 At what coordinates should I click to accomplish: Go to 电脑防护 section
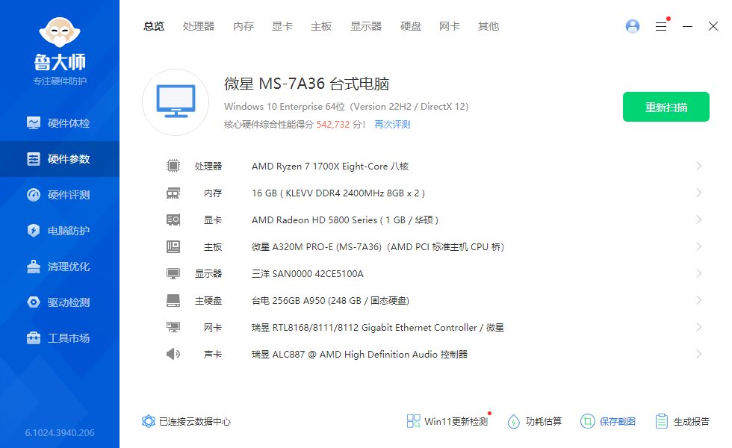tap(60, 231)
